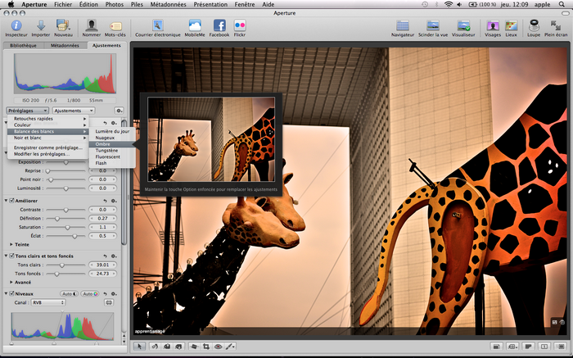Click the left Auto levels luminance button
This screenshot has height=358, width=573.
tap(69, 293)
